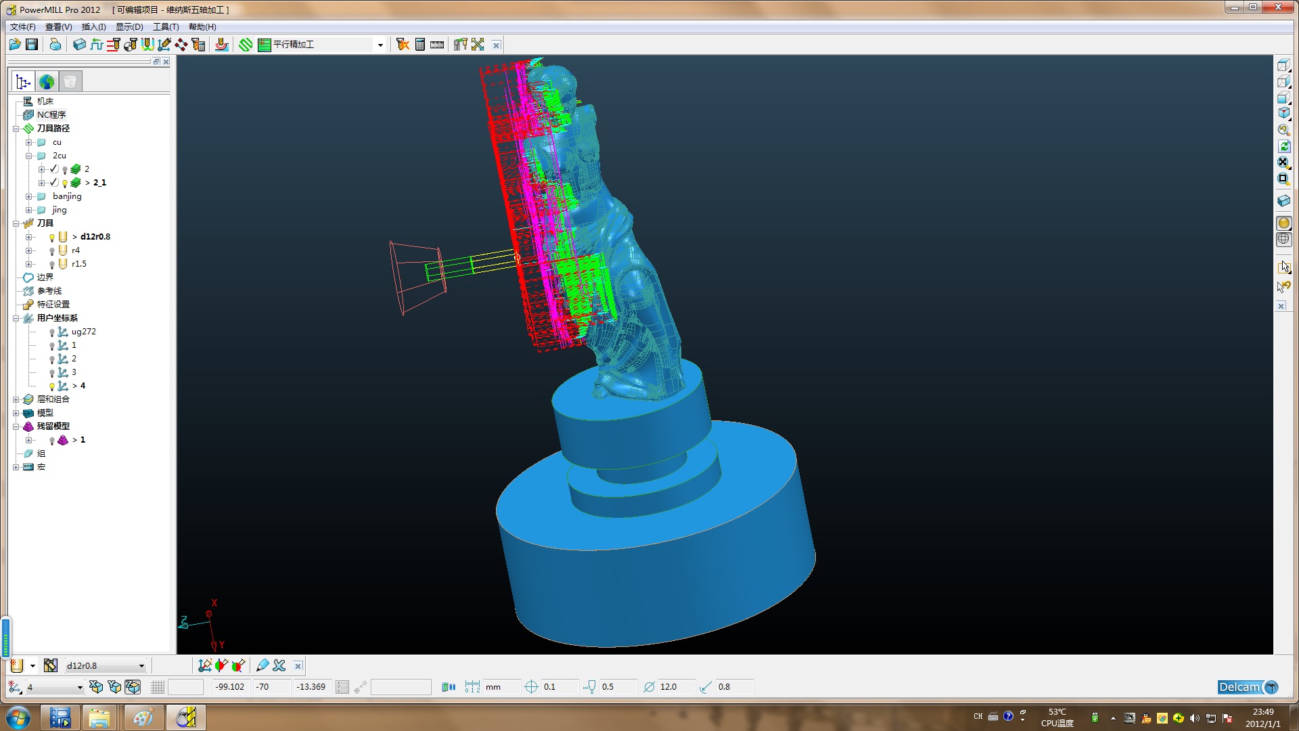This screenshot has height=731, width=1299.
Task: Click the grid icon in status bar
Action: point(158,687)
